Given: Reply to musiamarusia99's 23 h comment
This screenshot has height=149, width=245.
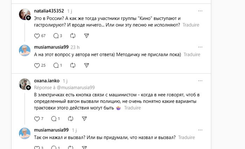Looking at the screenshot, I should (x=56, y=65).
